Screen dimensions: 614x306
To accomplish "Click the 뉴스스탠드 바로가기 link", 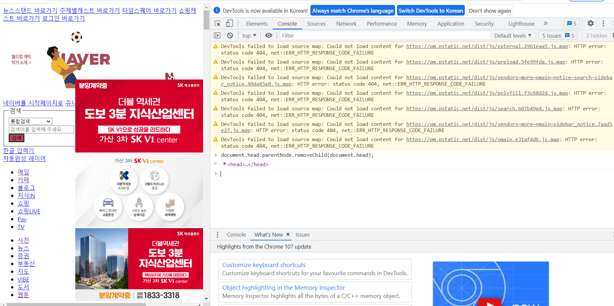I will click(x=30, y=10).
